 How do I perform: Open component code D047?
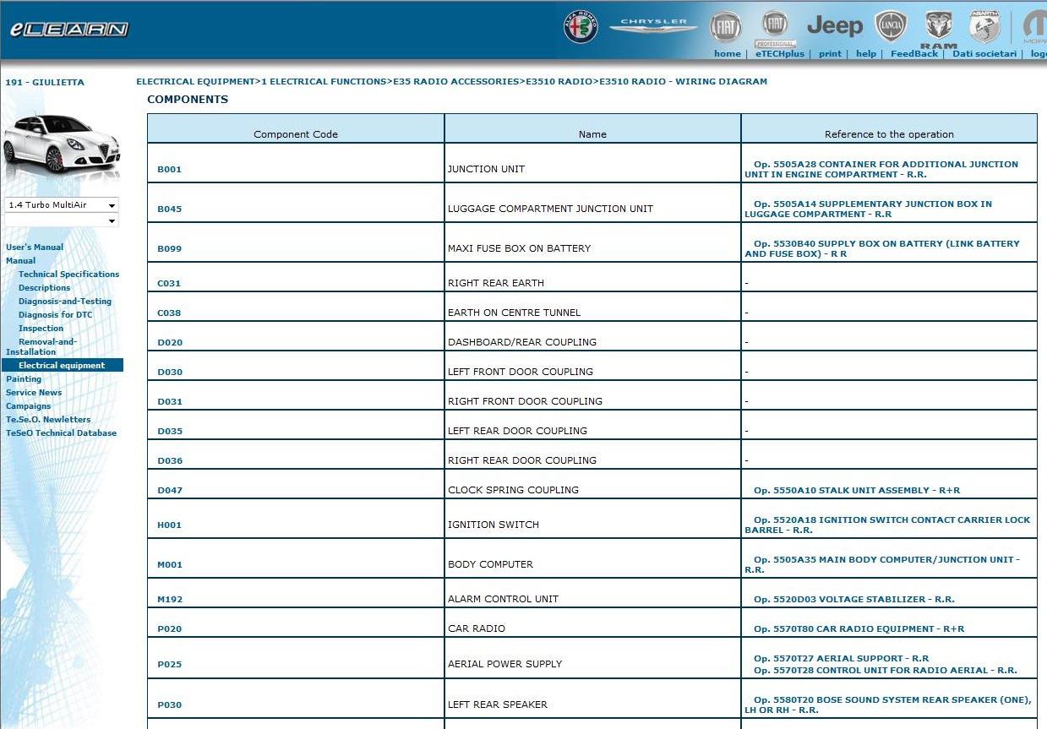coord(170,490)
